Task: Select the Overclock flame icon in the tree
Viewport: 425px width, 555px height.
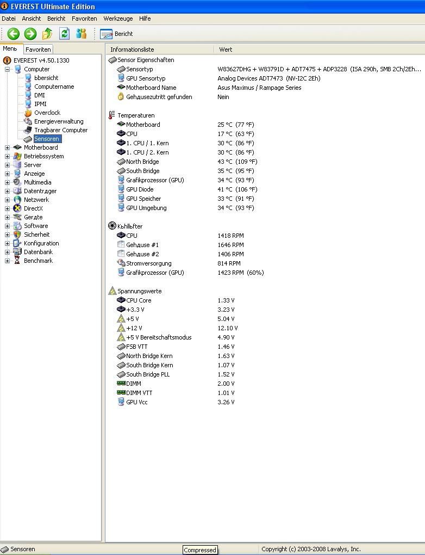Action: coord(28,113)
